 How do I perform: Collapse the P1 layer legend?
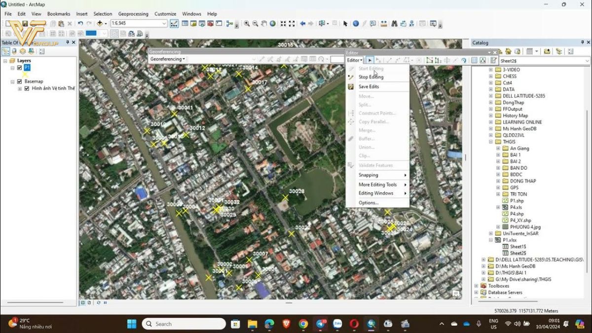[12, 68]
